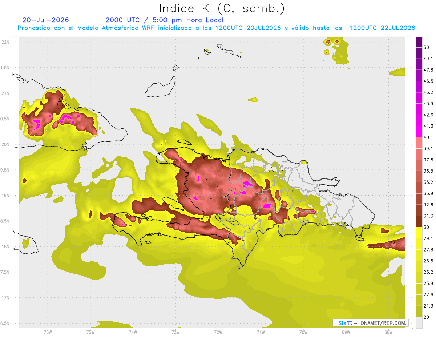Click the colorbar value 46.5
Image resolution: width=436 pixels, height=337 pixels.
(429, 81)
